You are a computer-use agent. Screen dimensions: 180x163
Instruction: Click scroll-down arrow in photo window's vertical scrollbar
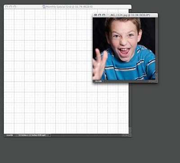tap(157, 78)
